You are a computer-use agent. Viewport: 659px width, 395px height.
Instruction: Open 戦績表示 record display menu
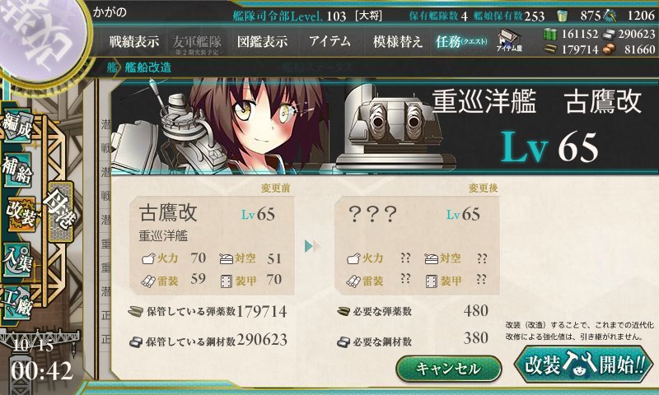click(134, 41)
